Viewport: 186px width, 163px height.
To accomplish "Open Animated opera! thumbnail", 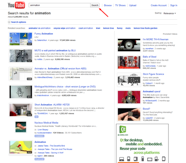I will point(129,97).
